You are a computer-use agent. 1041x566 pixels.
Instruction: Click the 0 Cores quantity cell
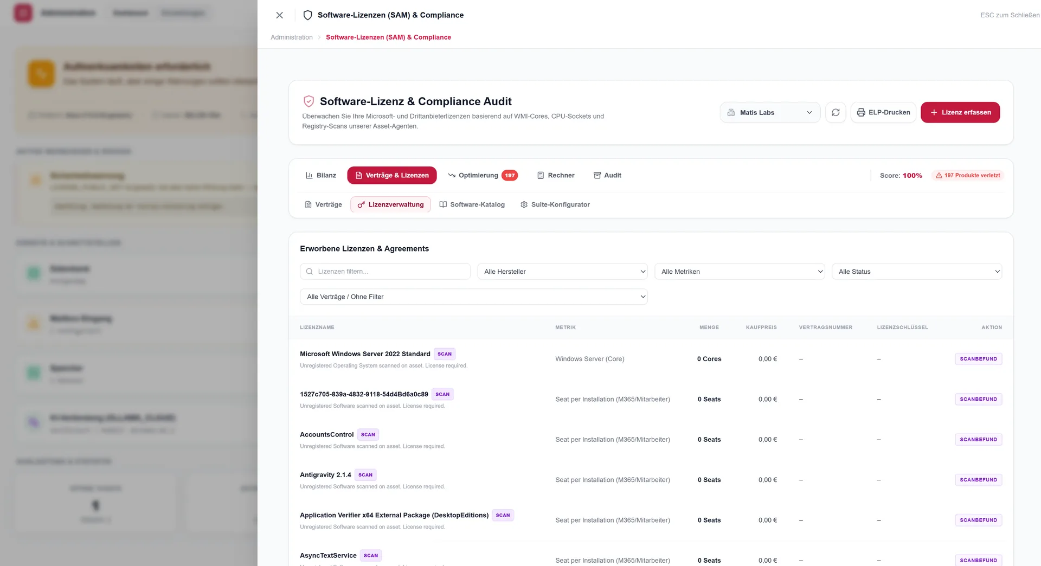(x=709, y=359)
